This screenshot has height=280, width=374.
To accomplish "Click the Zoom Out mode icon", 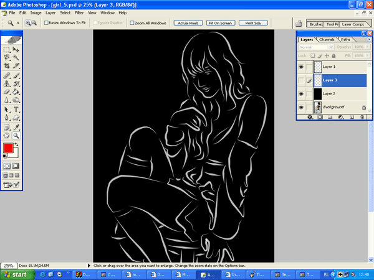I will 34,23.
